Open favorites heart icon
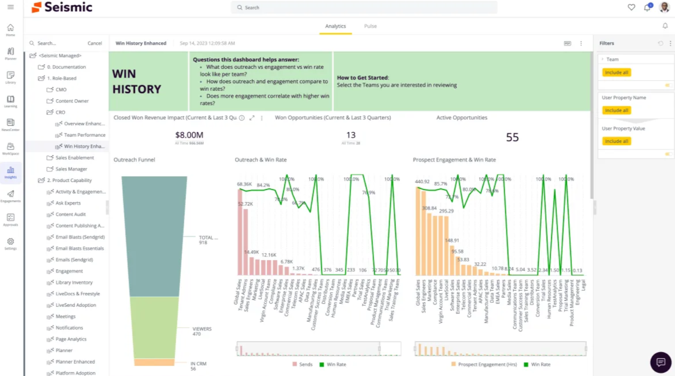 [x=631, y=7]
